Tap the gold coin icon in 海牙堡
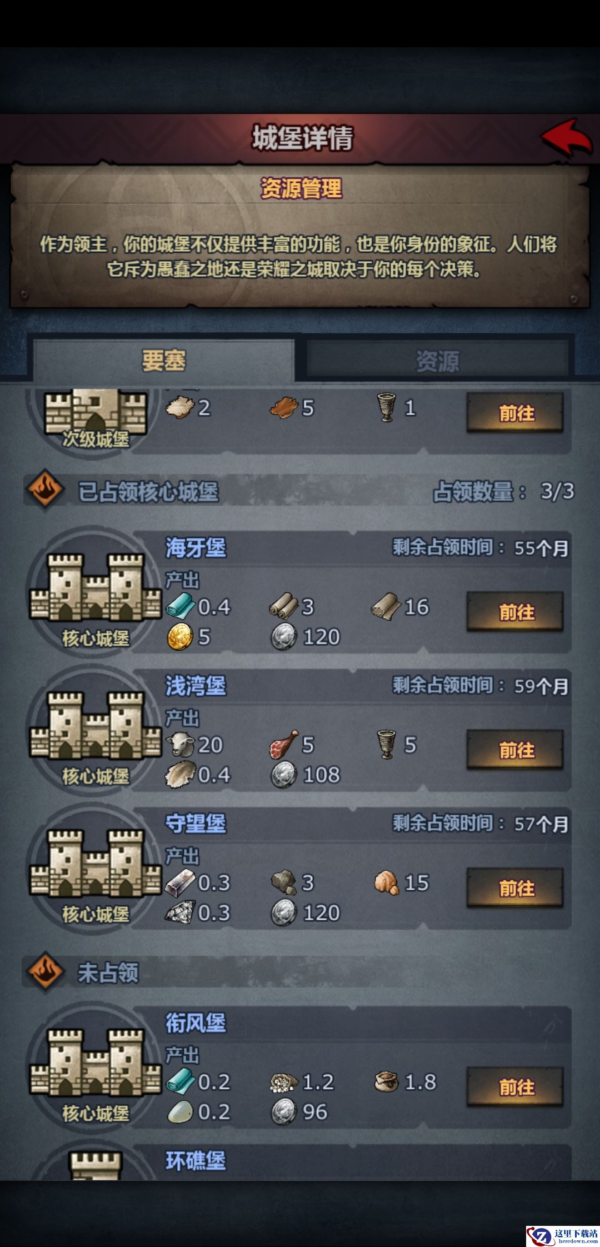Screen dimensions: 600x1247 (179, 637)
